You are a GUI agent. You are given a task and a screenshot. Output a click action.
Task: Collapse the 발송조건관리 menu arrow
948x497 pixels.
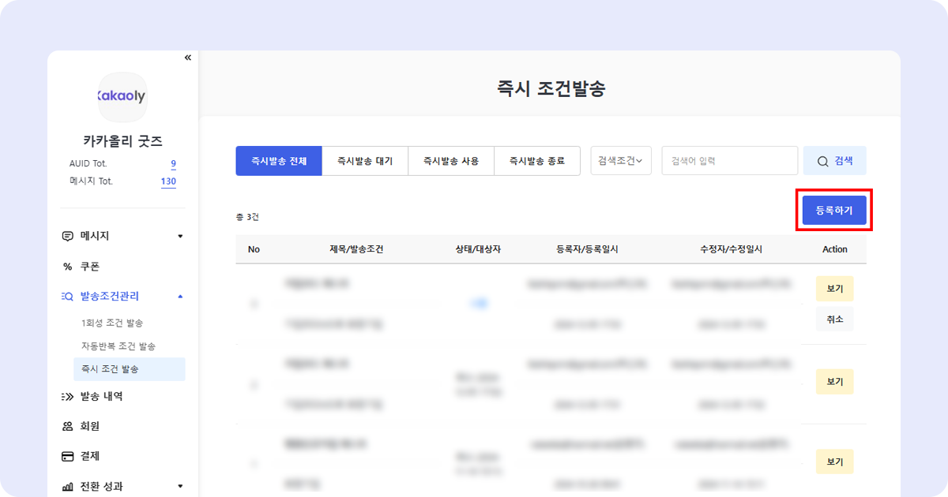coord(180,297)
